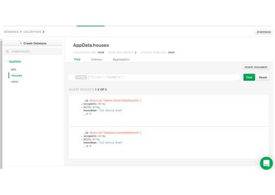Select the AppData database name

tap(15, 62)
